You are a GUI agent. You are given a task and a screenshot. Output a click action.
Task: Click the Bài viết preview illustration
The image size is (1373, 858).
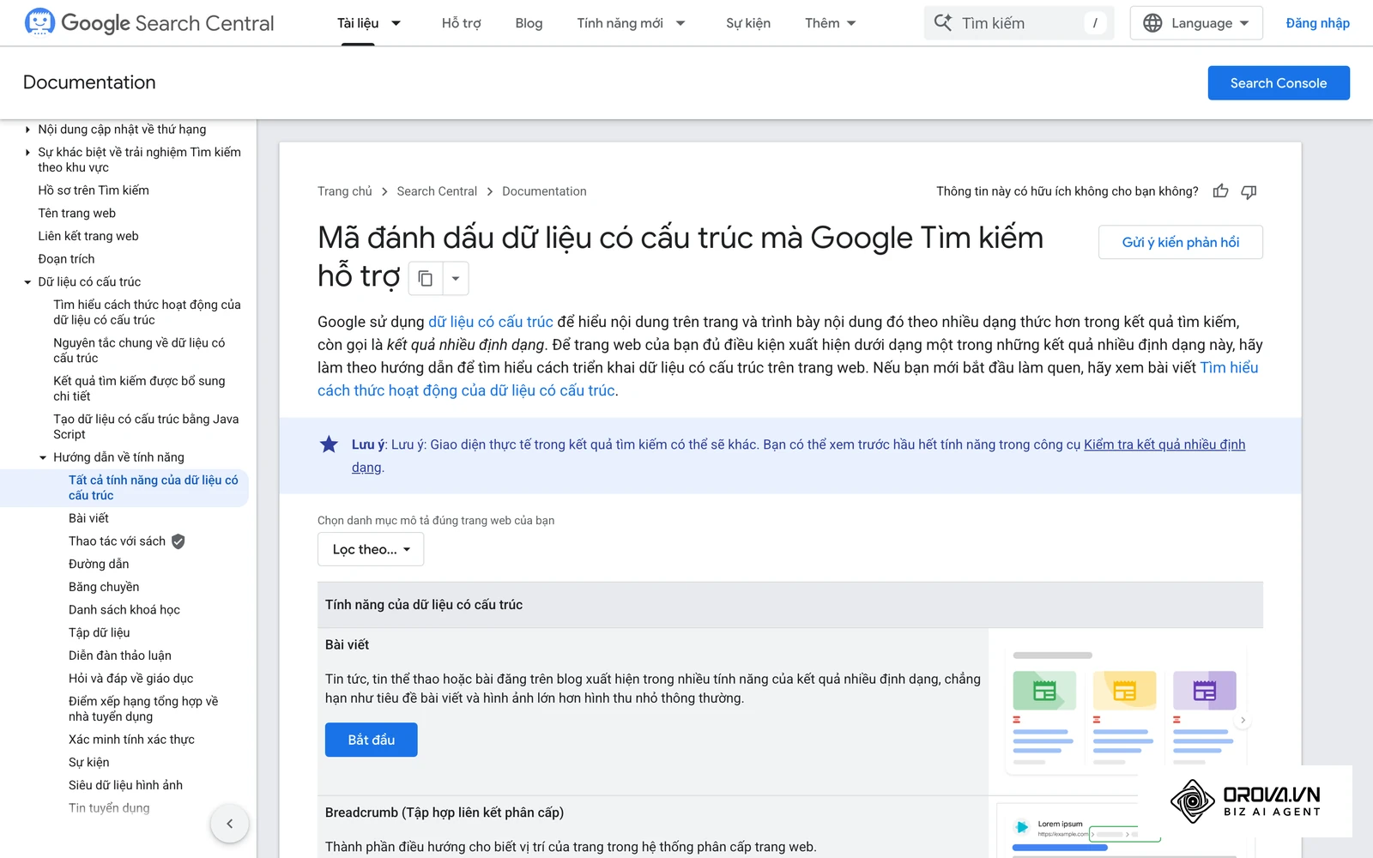(1126, 710)
